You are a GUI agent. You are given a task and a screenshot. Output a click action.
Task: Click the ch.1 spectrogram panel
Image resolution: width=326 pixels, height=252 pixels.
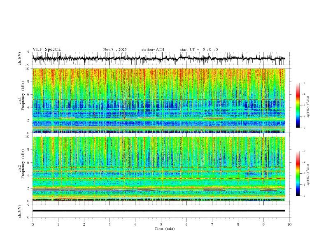tap(158, 100)
